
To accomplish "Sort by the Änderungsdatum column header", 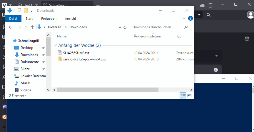I will point(147,36).
